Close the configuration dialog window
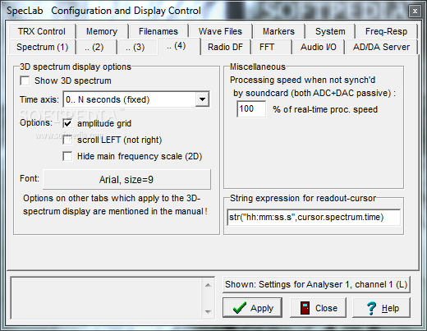The image size is (427, 331). pyautogui.click(x=415, y=11)
